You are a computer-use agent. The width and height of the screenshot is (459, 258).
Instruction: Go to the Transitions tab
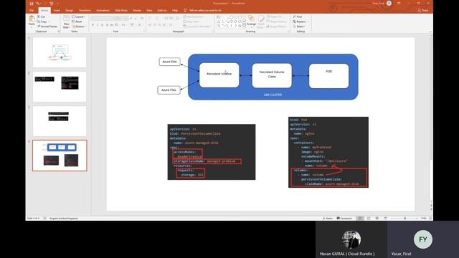[85, 10]
